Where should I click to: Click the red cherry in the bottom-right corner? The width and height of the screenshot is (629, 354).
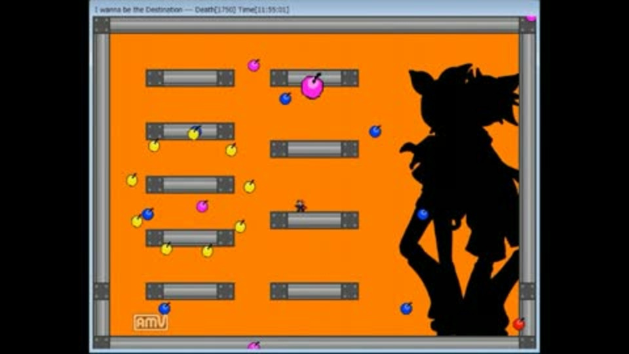519,323
